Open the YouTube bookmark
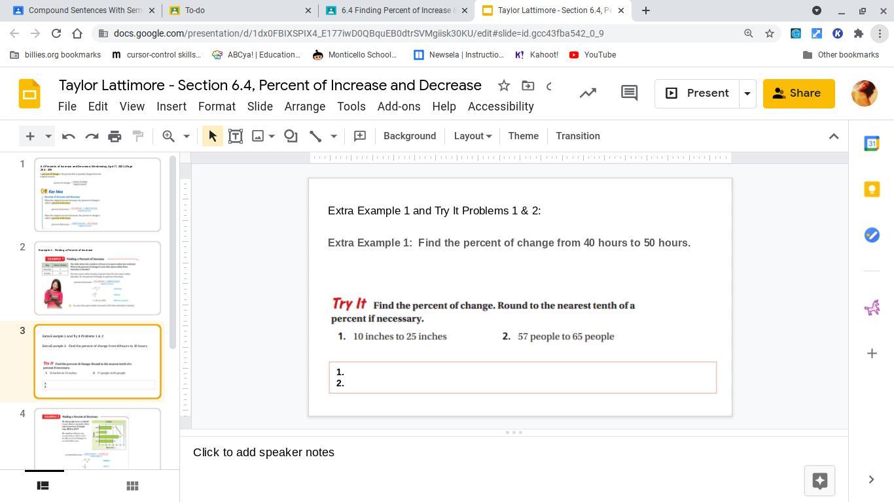 click(x=592, y=55)
